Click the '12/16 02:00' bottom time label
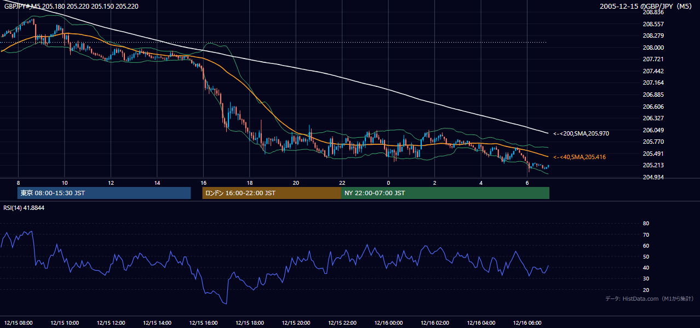 pyautogui.click(x=434, y=323)
